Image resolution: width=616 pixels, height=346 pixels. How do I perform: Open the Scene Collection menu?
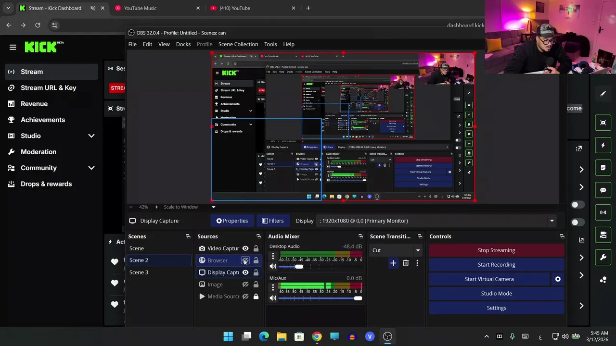coord(238,44)
